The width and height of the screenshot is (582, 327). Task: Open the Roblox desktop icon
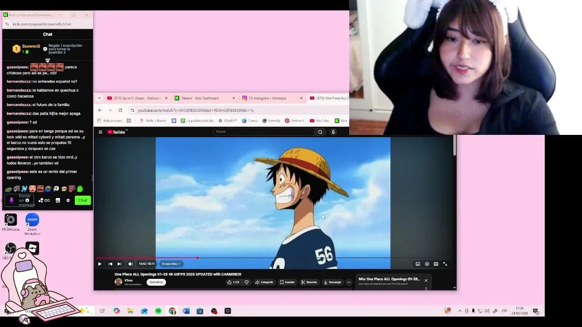pos(32,248)
